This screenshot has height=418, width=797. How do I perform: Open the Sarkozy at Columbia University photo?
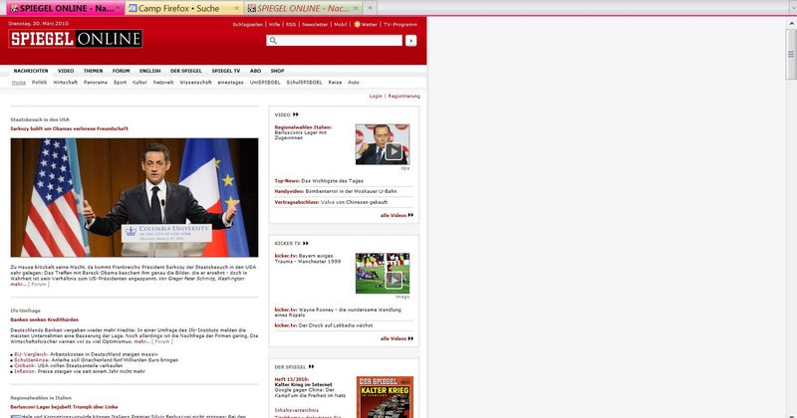point(133,198)
